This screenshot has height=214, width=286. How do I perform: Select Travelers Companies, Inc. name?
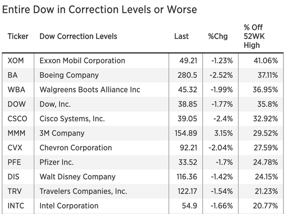pos(83,191)
